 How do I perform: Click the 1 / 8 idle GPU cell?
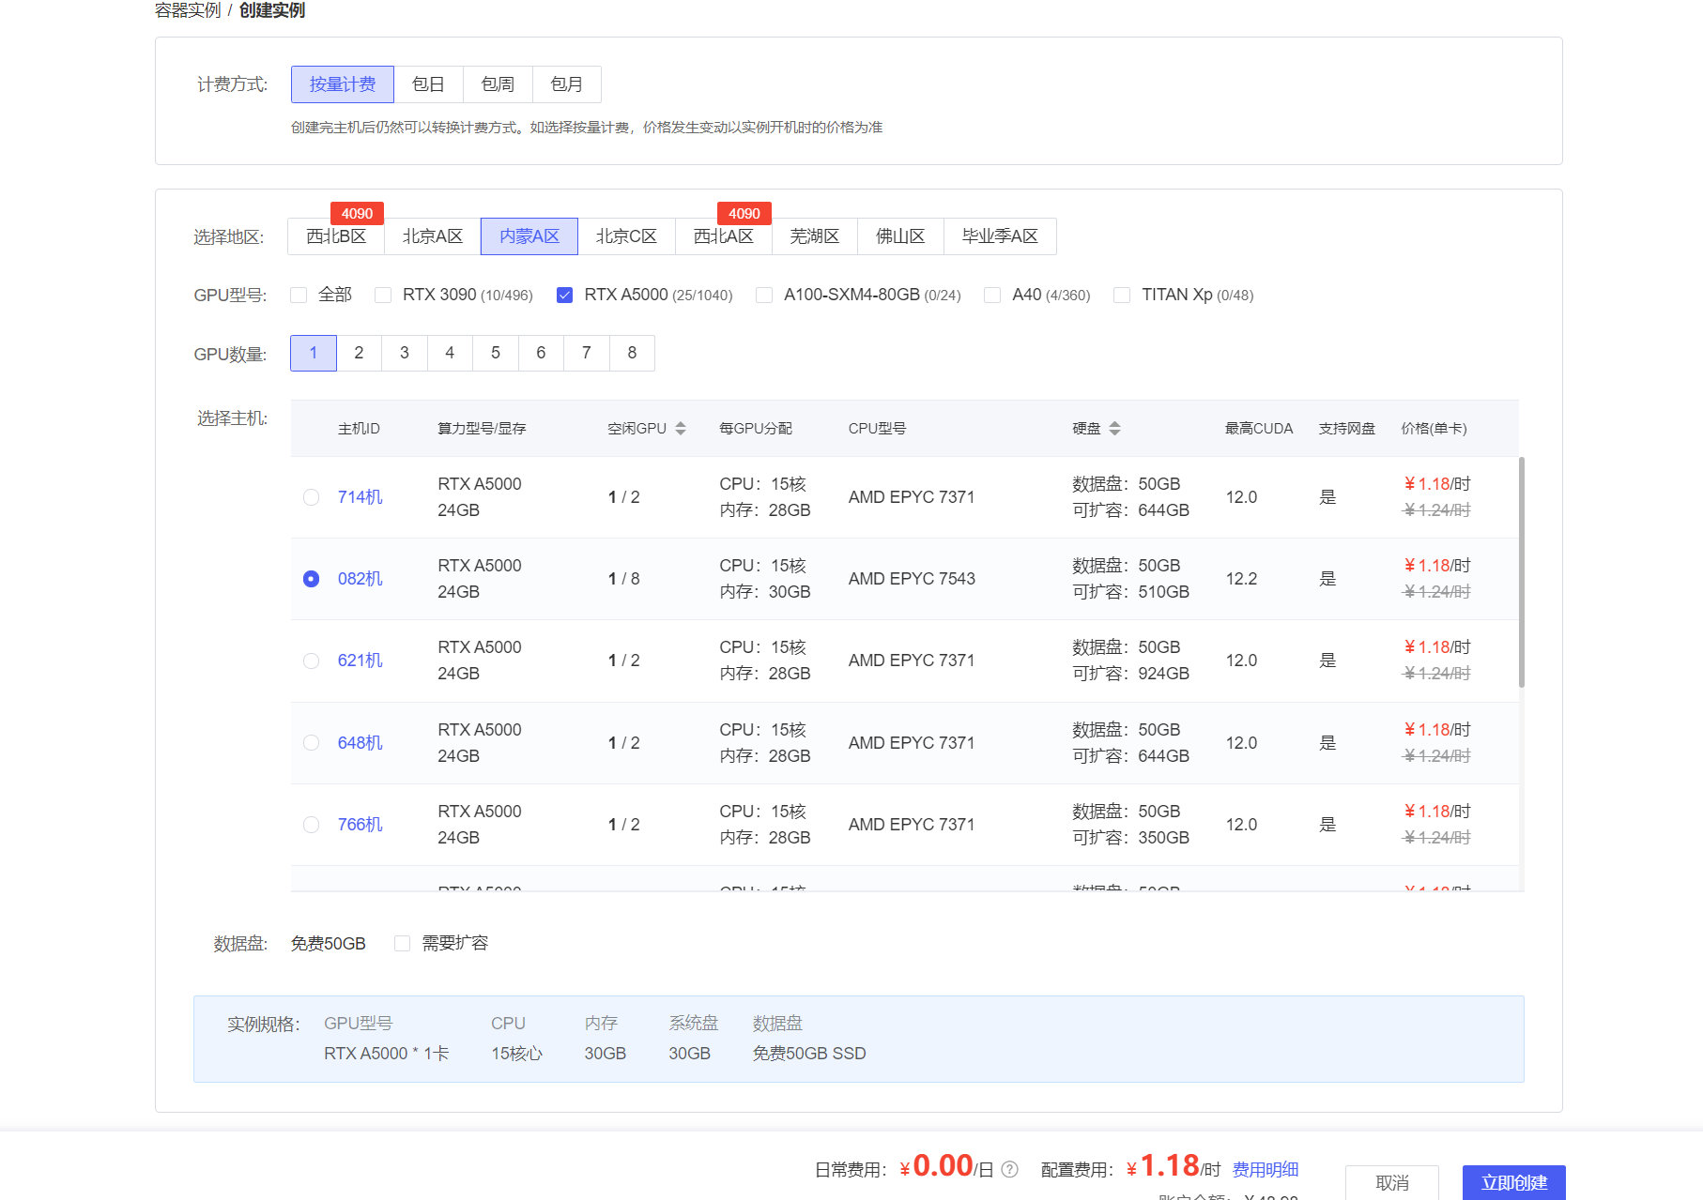click(x=624, y=579)
